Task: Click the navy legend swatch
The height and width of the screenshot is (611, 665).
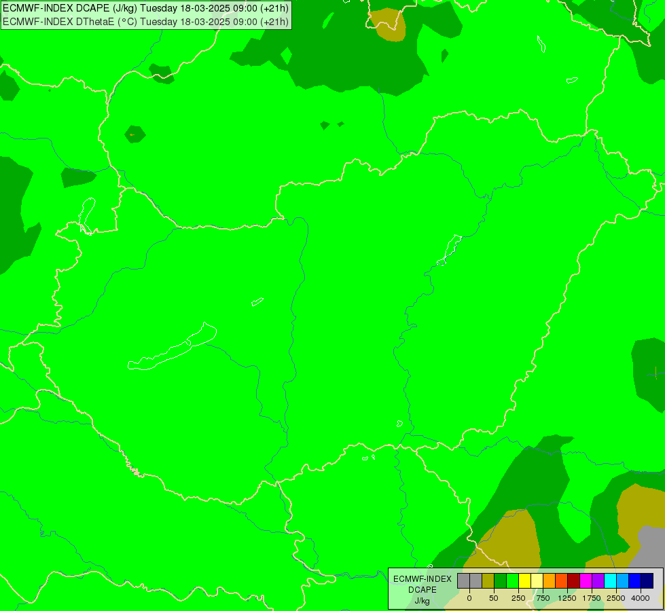Action: (x=647, y=580)
